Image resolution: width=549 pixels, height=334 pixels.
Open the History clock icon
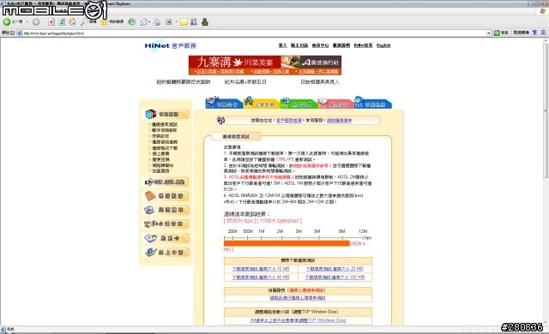(x=131, y=22)
